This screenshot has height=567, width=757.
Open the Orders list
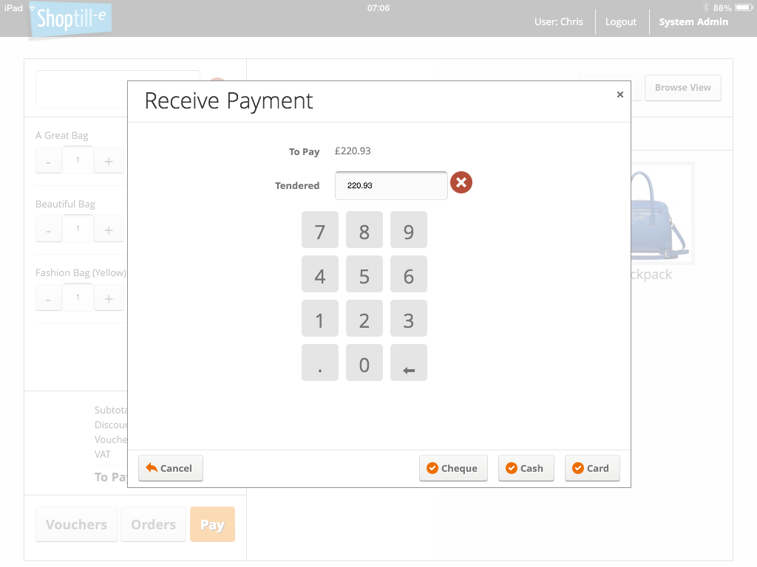pos(153,524)
